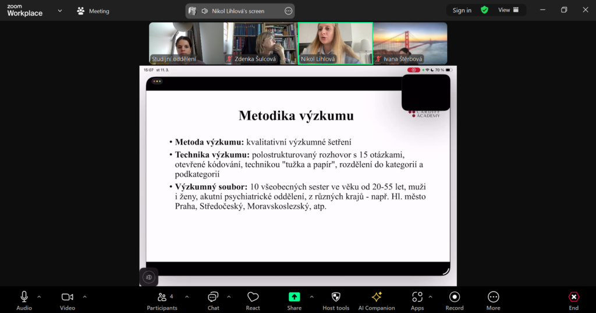
Task: Open the Apps menu
Action: pos(417,300)
